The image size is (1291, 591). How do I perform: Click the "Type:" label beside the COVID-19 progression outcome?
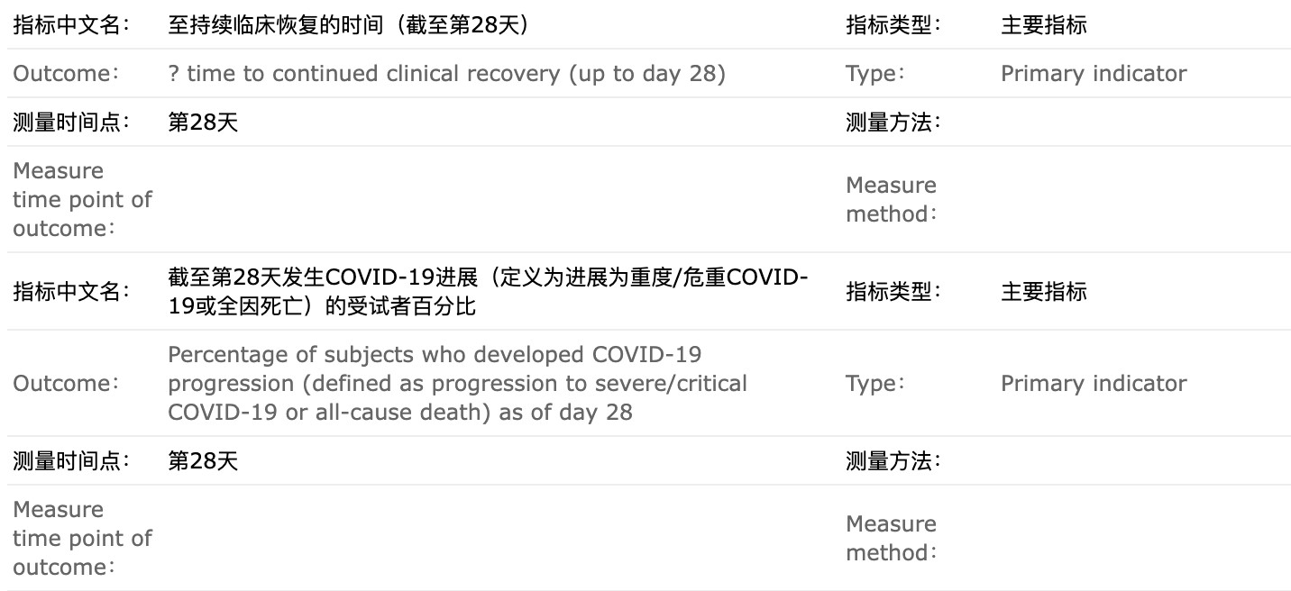tap(874, 383)
